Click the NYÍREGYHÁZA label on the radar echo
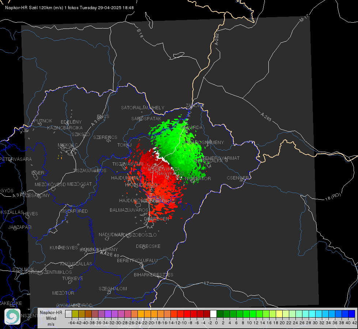This screenshot has height=329, width=358. point(164,169)
